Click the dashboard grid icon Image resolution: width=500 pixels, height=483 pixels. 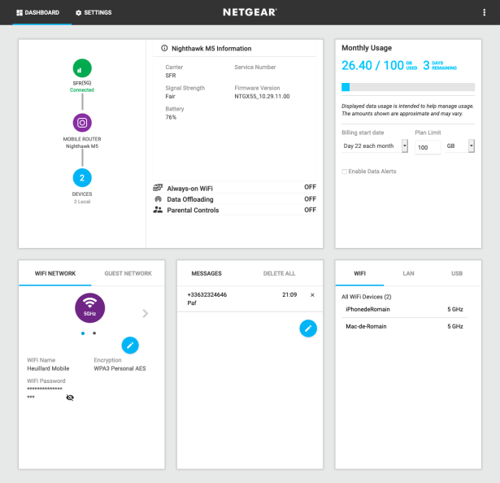tap(20, 12)
